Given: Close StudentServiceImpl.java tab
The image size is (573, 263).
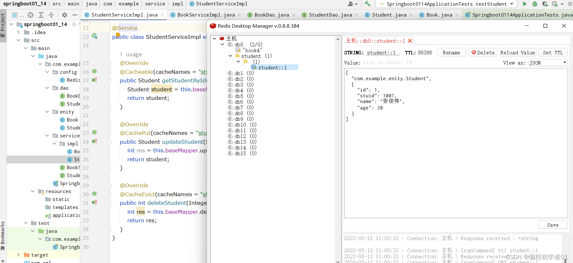Looking at the screenshot, I should (162, 15).
